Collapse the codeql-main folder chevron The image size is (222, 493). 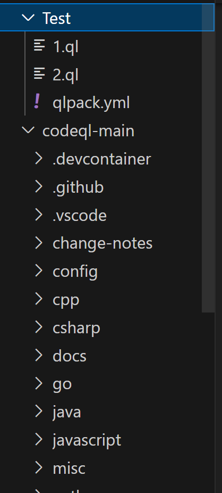[28, 130]
